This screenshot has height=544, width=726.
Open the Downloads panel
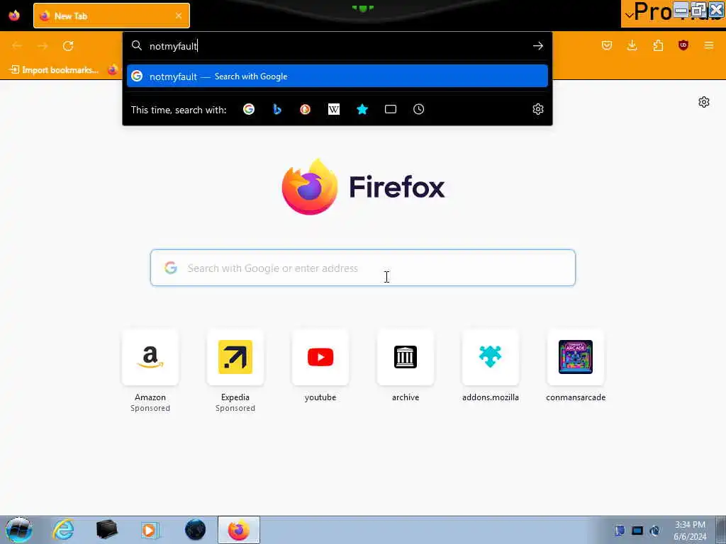[x=632, y=45]
